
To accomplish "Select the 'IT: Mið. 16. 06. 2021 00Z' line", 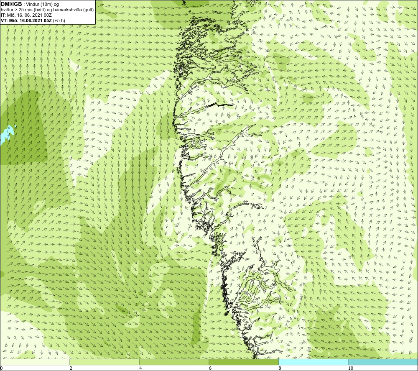I will (26, 15).
